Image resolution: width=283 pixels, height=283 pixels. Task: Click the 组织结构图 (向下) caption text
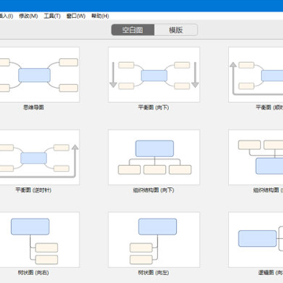(x=153, y=190)
